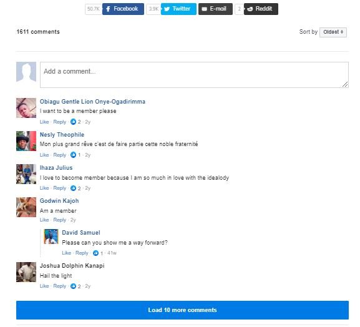The image size is (360, 327).
Task: Open Obiagu Gentle Lion Onye-Ogadirimma's profile
Action: pyautogui.click(x=92, y=102)
